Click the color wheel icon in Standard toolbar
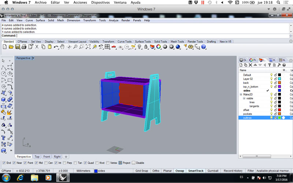This screenshot has width=293, height=183. coord(159,47)
